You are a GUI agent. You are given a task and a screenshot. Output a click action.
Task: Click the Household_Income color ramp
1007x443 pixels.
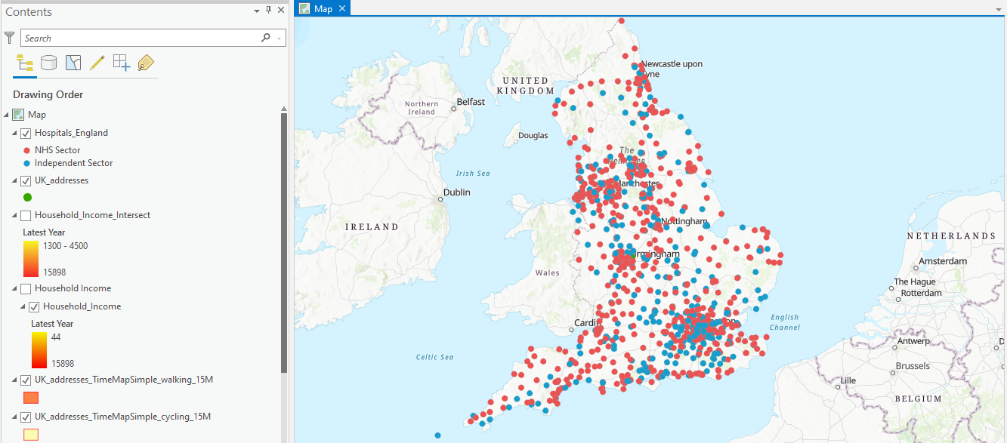[39, 350]
